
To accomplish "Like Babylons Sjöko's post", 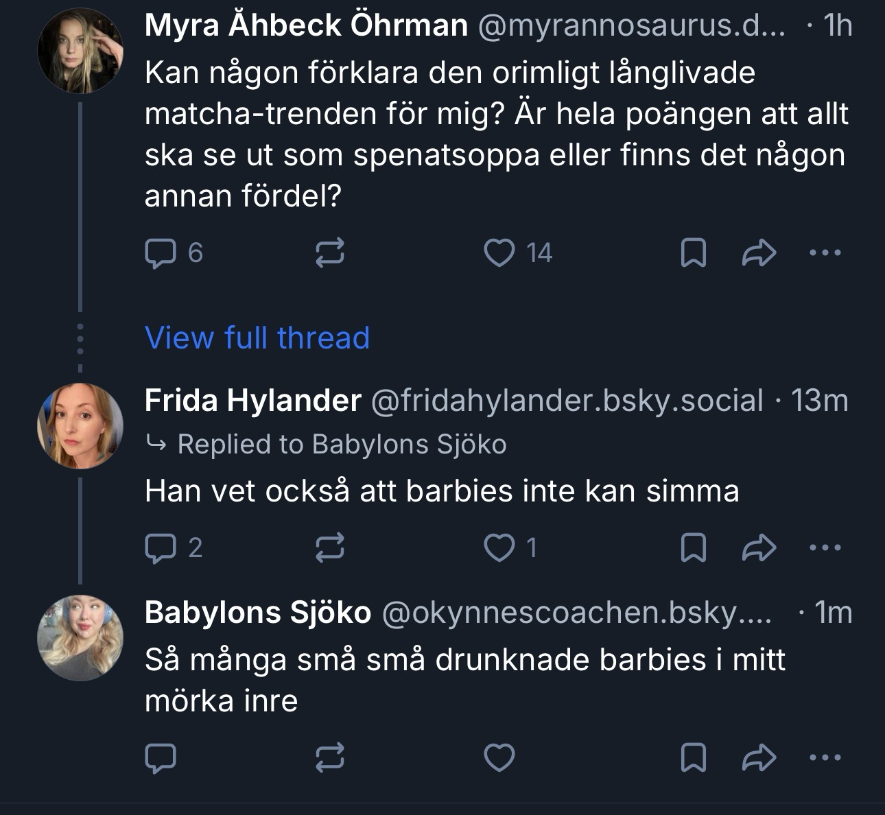I will point(499,758).
